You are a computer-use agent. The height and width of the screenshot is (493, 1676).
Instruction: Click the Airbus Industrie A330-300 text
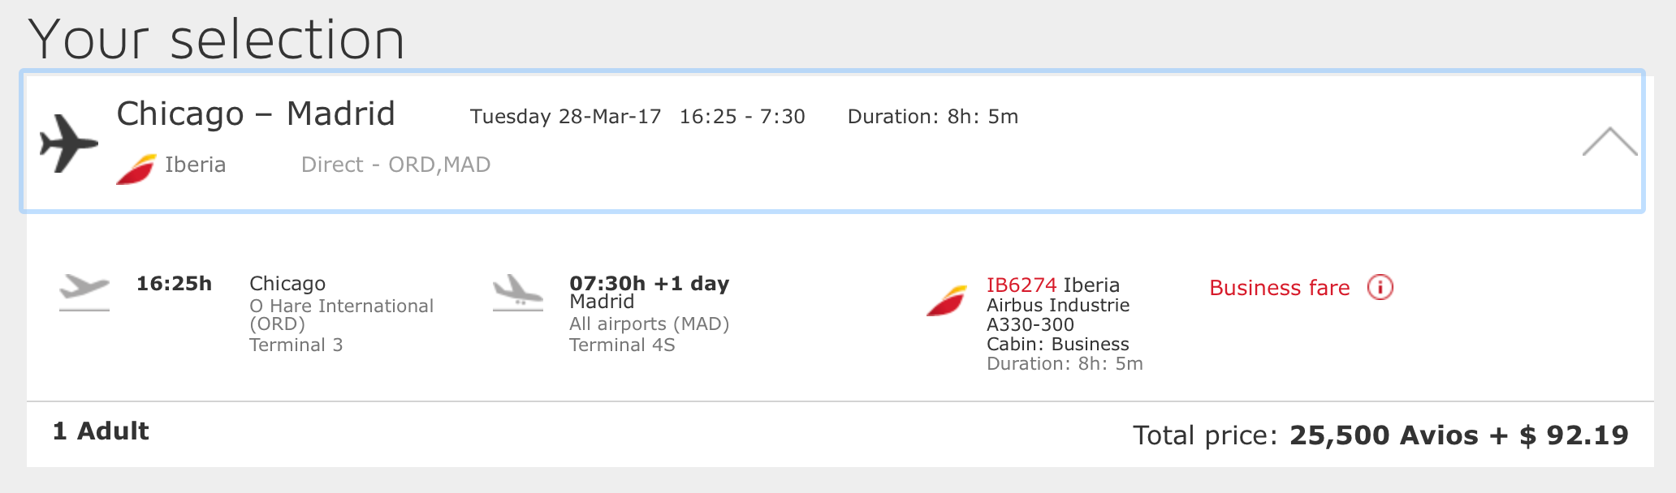click(1058, 315)
